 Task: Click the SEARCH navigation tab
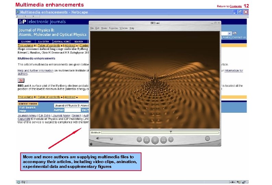(79, 42)
